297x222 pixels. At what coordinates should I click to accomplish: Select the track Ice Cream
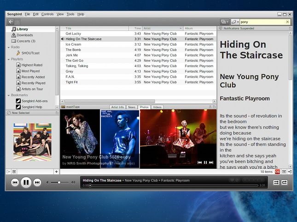pos(138,45)
